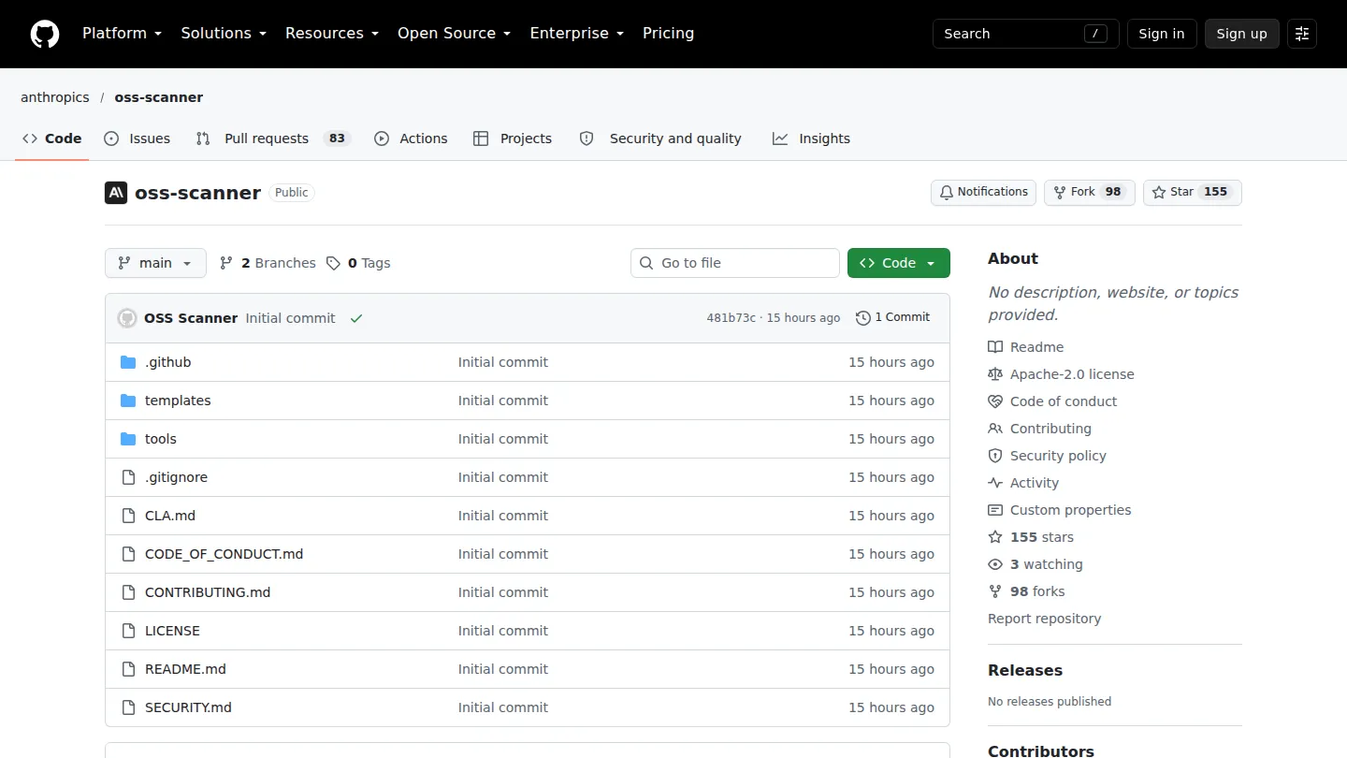1347x758 pixels.
Task: Switch to the Actions tab
Action: (412, 138)
